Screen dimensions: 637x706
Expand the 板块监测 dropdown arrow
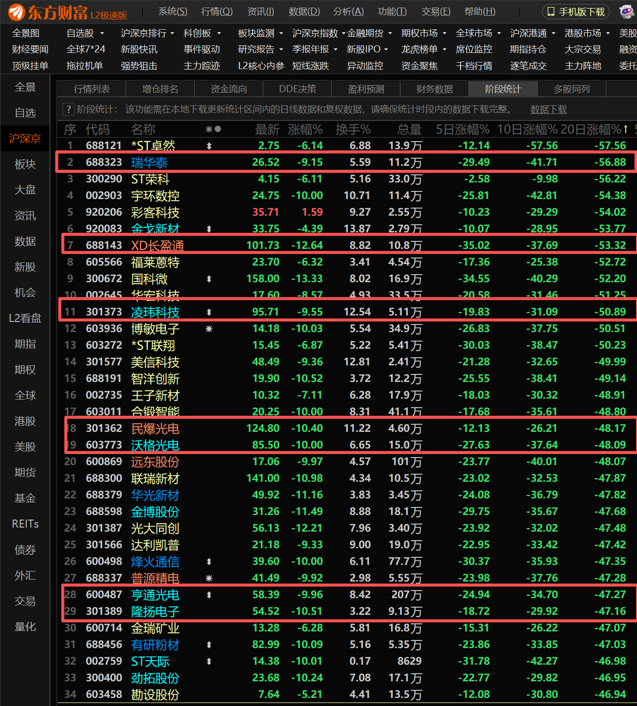pyautogui.click(x=281, y=34)
